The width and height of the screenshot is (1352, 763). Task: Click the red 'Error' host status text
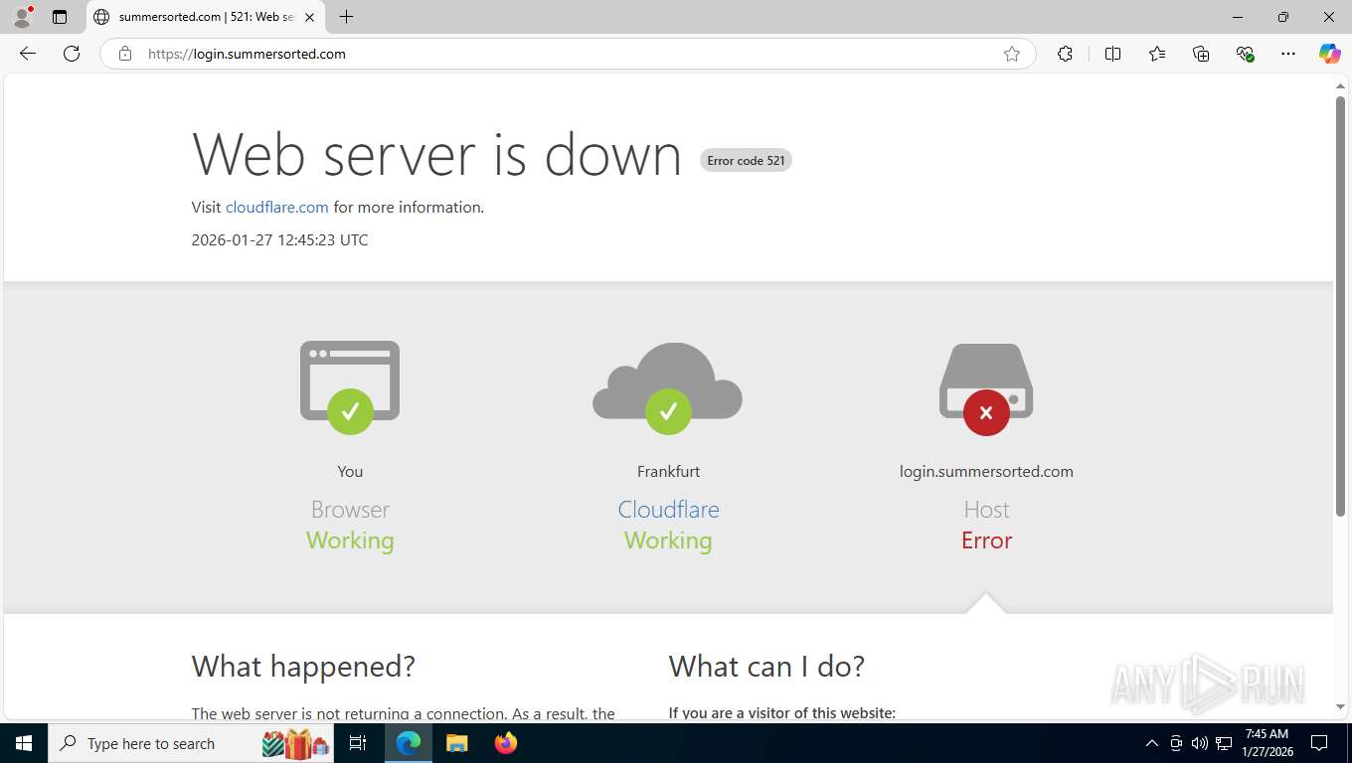point(986,540)
